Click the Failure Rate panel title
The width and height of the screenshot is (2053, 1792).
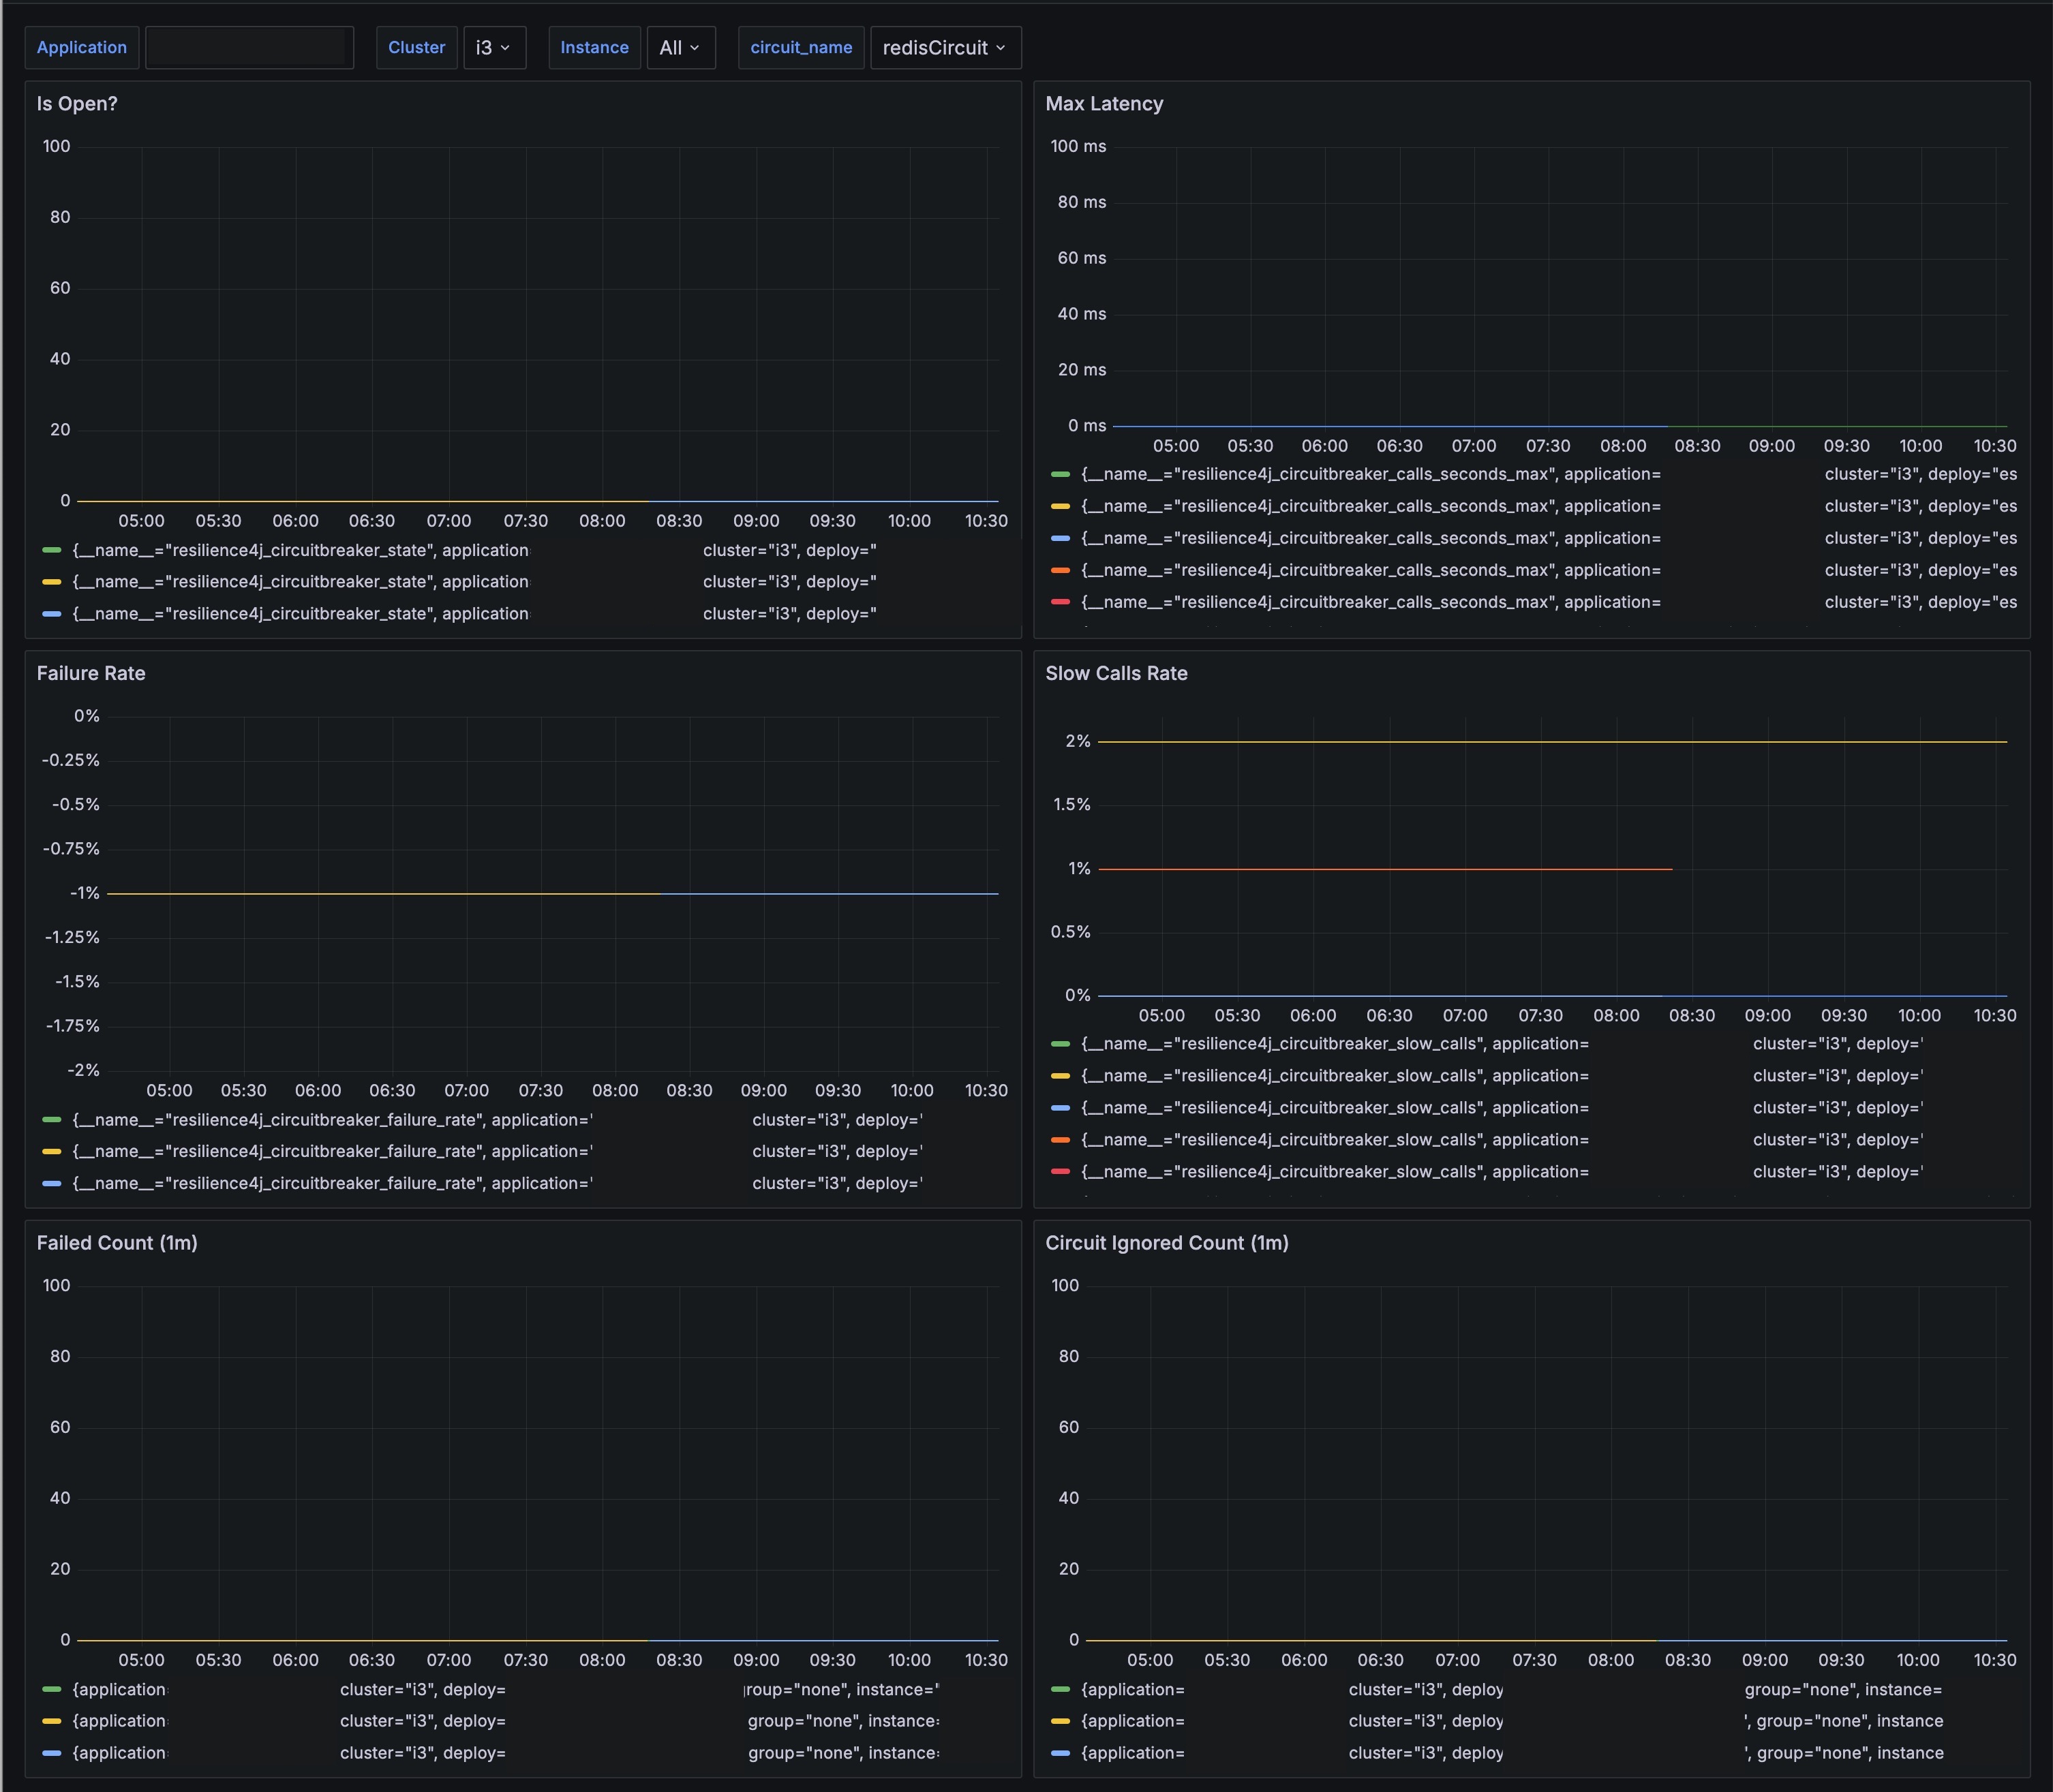pos(91,673)
